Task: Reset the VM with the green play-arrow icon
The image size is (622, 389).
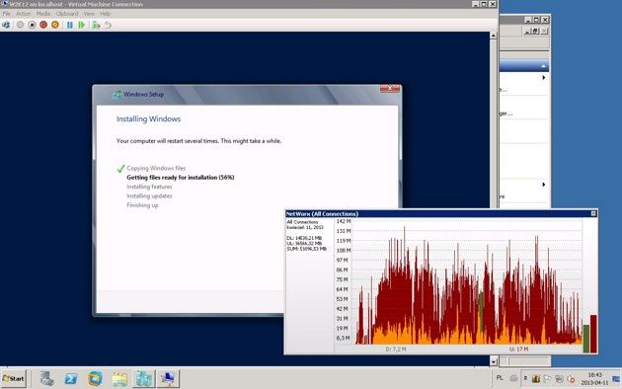Action: pos(82,25)
